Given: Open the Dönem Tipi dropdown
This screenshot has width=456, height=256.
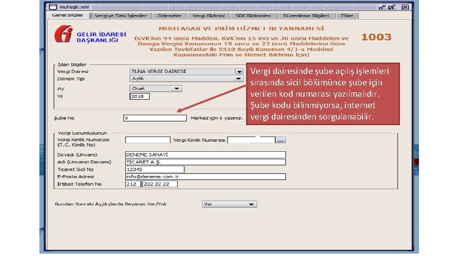Looking at the screenshot, I should [x=186, y=79].
